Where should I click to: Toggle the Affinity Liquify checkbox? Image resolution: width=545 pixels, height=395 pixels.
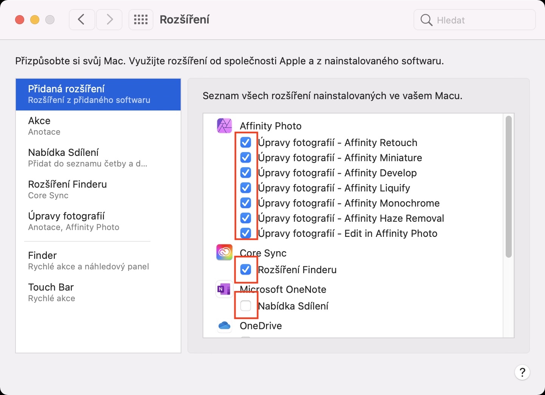click(246, 188)
